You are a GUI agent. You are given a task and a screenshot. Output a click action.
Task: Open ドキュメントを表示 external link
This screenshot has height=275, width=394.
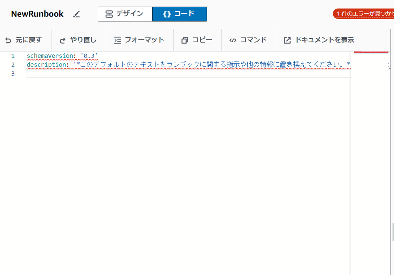point(319,40)
